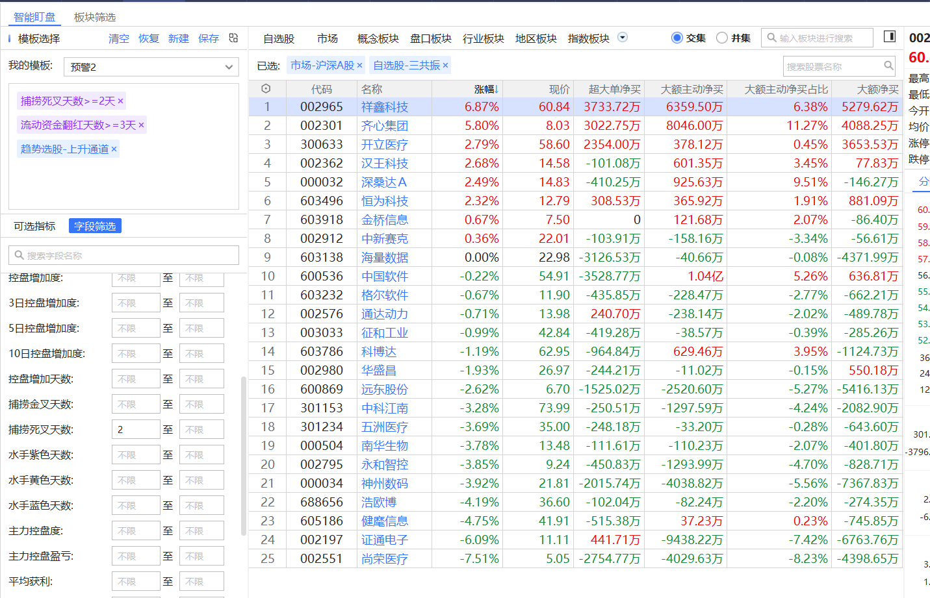The height and width of the screenshot is (598, 930).
Task: Toggle the side panel layout icon
Action: 890,36
